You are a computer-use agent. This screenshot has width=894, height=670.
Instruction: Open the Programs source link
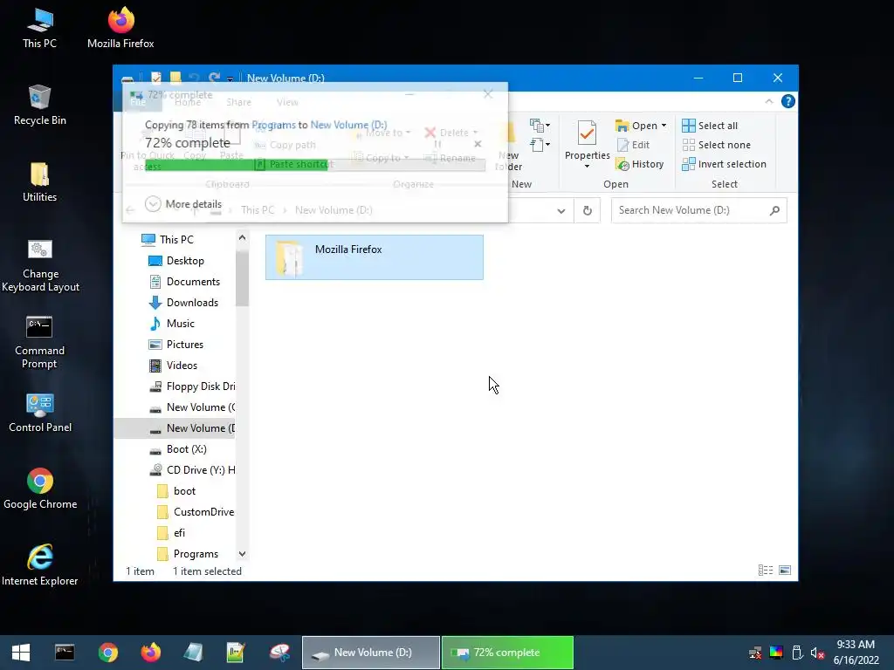273,125
